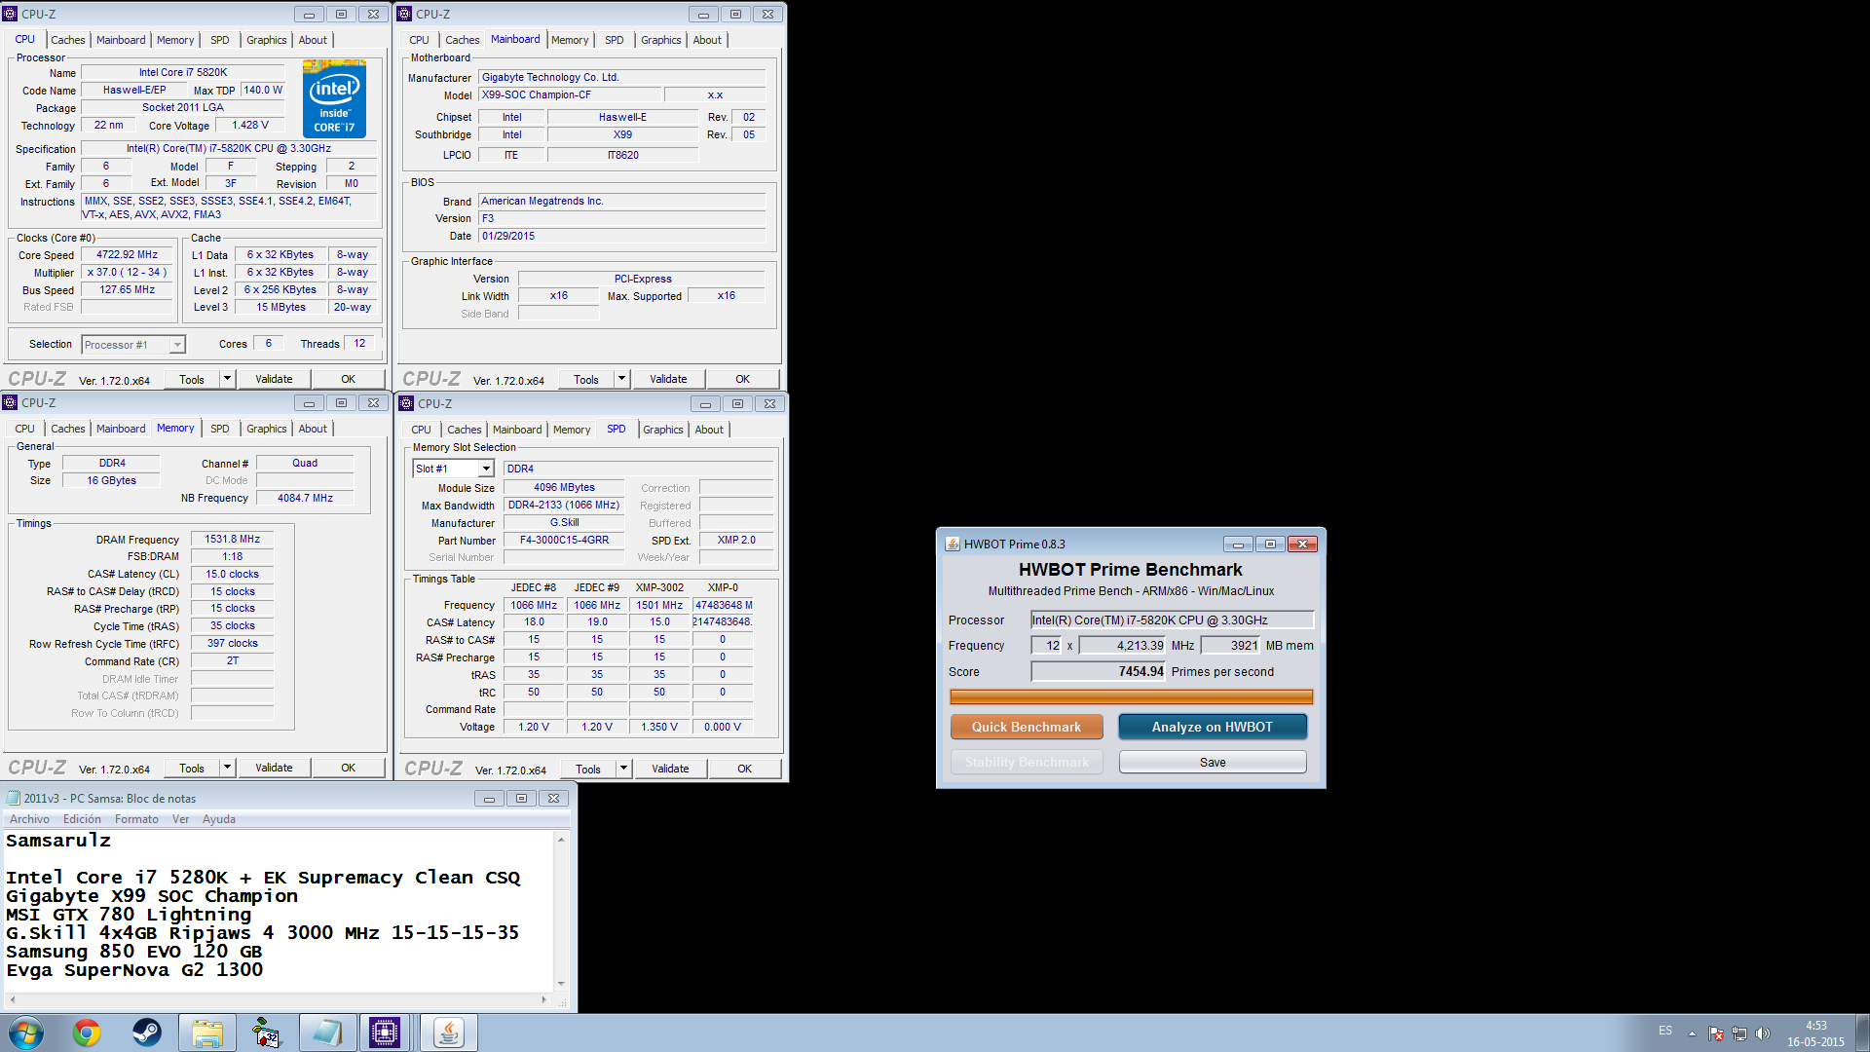Open Steam from the taskbar
This screenshot has width=1870, height=1052.
pyautogui.click(x=147, y=1033)
